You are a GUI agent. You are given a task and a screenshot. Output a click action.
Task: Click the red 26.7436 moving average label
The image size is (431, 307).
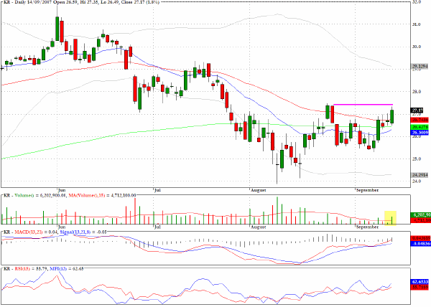[420, 120]
